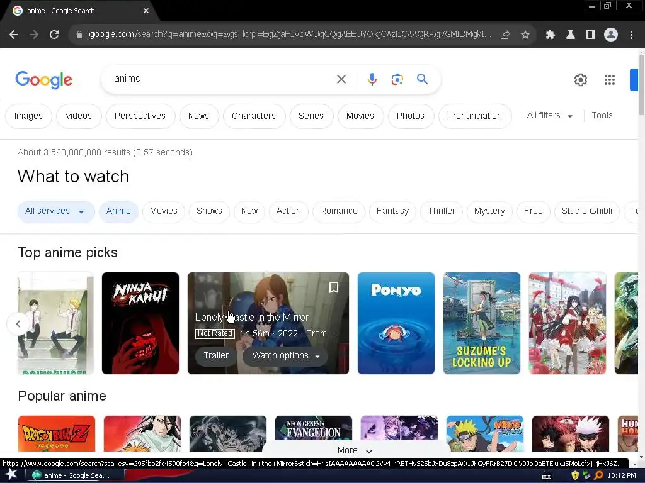Screen dimensions: 645x483
Task: Open search Tools
Action: [x=602, y=116]
